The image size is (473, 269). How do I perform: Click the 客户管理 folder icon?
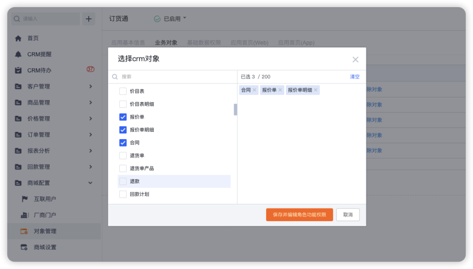click(x=18, y=87)
